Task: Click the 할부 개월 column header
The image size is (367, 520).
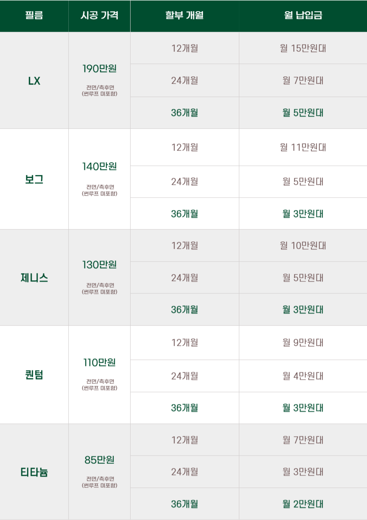Action: click(185, 16)
